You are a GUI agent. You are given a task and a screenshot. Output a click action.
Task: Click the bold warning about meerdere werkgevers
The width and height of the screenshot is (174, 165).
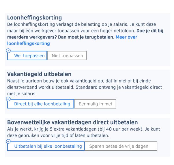pos(61,37)
